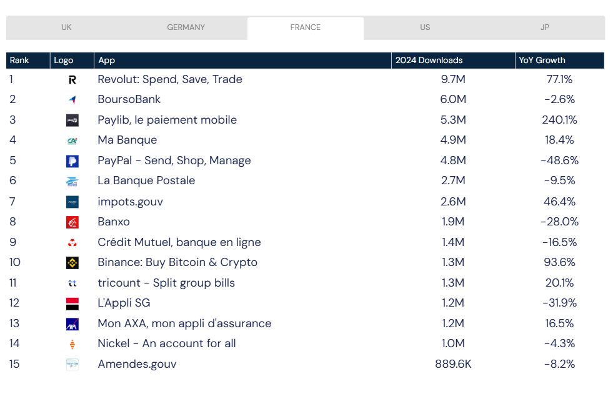Click the 77.1% growth value
The image size is (613, 404).
click(559, 79)
